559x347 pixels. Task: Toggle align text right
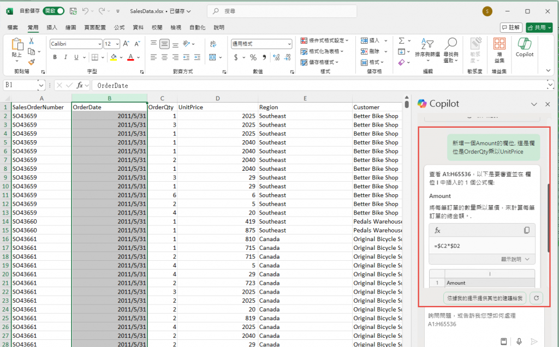tap(175, 57)
